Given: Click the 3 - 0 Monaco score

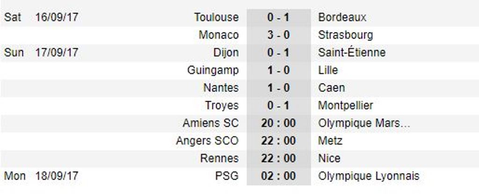Looking at the screenshot, I should click(278, 35).
